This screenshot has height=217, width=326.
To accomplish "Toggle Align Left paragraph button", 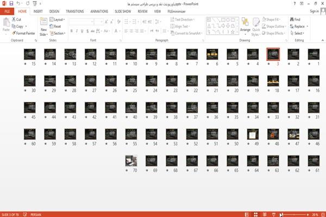I will click(x=126, y=31).
